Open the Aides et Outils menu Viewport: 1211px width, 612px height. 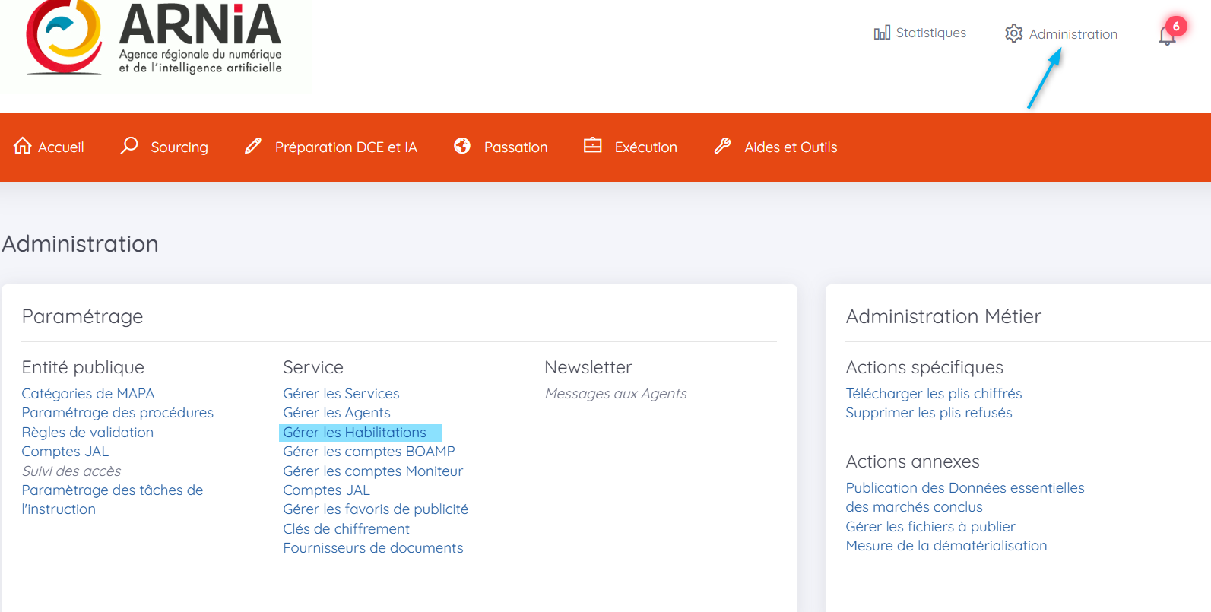point(791,147)
